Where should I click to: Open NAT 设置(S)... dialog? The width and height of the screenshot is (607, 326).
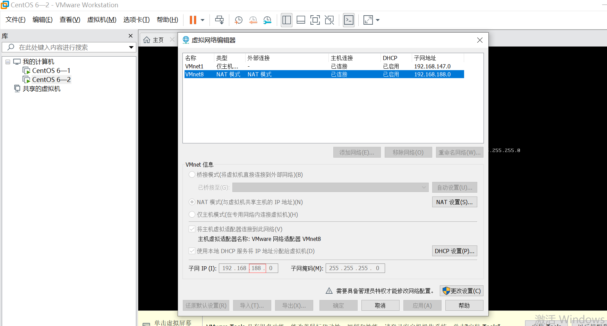point(455,202)
